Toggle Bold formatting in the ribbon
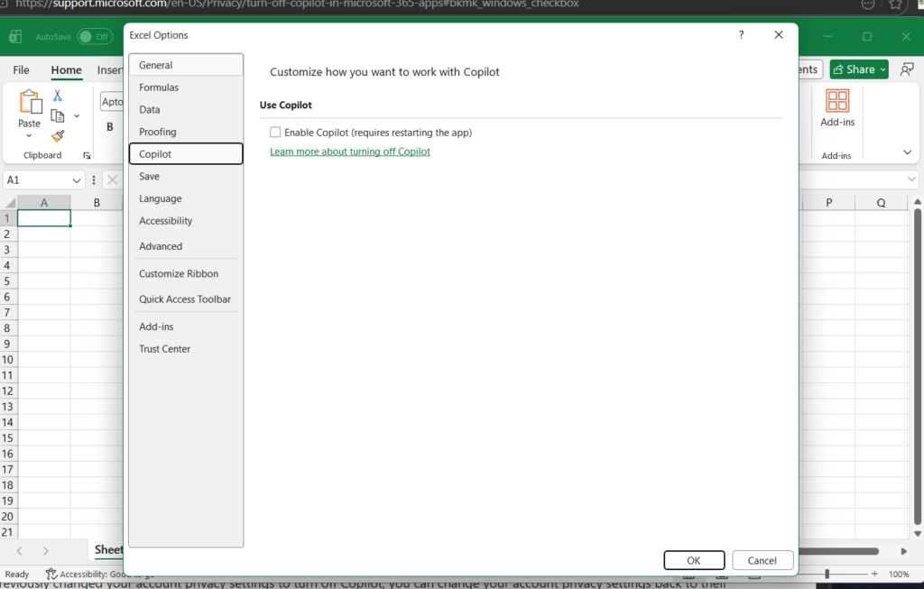The width and height of the screenshot is (924, 589). pyautogui.click(x=109, y=126)
